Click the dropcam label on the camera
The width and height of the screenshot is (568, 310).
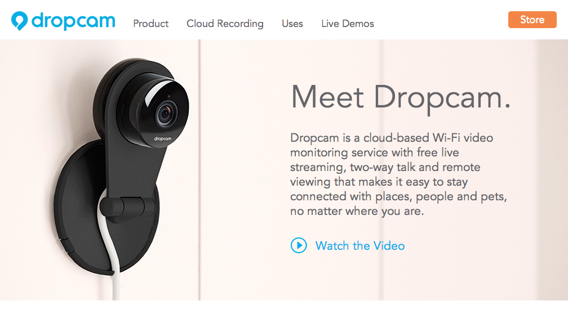click(x=163, y=138)
